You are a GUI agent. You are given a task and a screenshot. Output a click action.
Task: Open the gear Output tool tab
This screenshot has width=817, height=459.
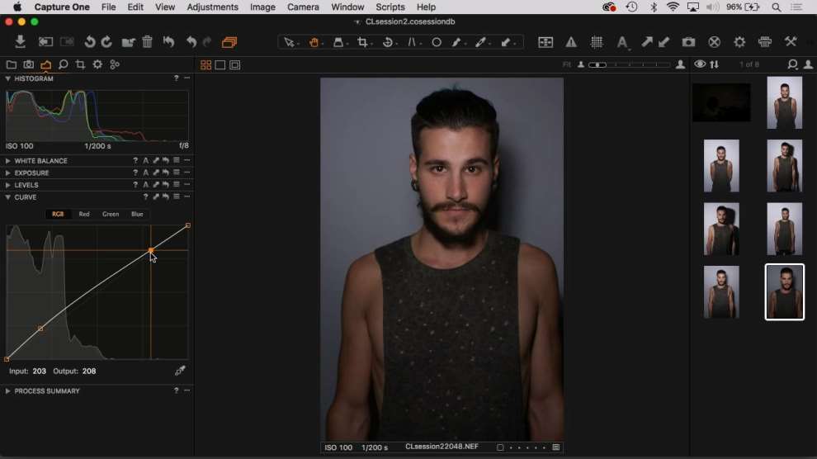point(97,64)
